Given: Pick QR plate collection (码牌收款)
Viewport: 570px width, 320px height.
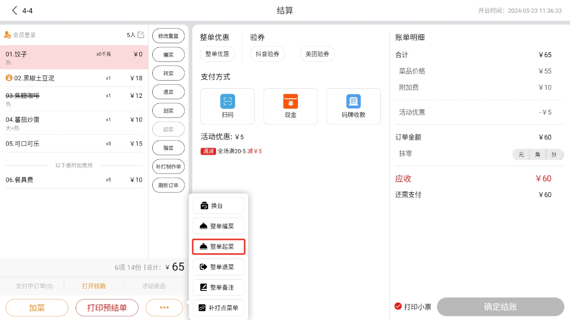Looking at the screenshot, I should click(x=353, y=107).
